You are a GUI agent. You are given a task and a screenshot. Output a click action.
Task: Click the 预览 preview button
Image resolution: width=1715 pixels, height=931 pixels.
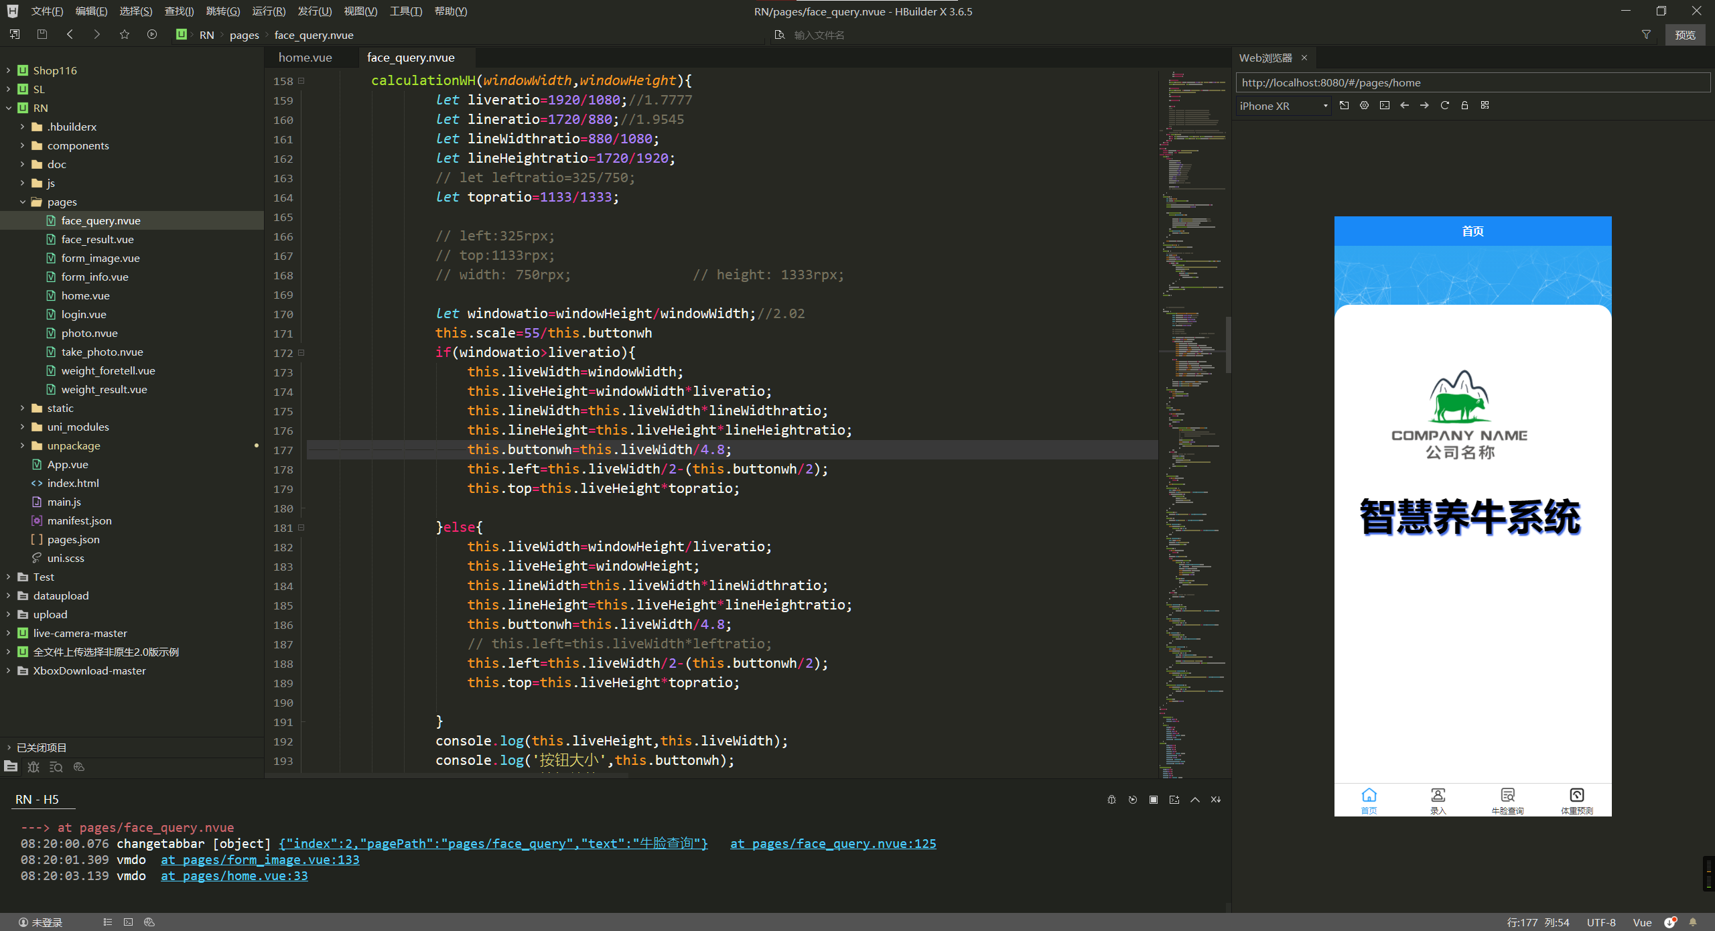tap(1685, 35)
